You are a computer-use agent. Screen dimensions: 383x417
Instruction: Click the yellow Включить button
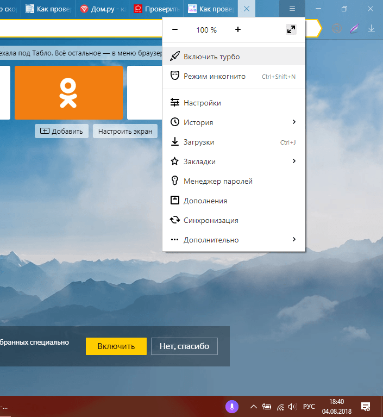coord(116,346)
